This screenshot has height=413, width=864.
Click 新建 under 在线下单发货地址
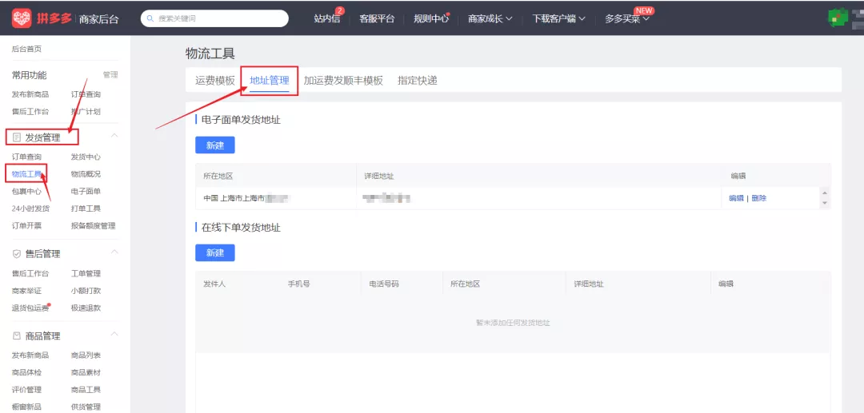coord(214,252)
